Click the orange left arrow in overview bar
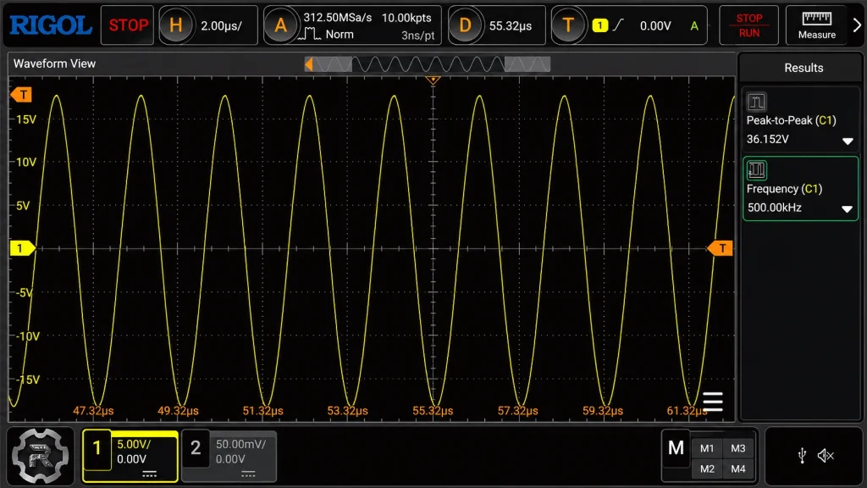Viewport: 867px width, 488px height. [x=309, y=64]
